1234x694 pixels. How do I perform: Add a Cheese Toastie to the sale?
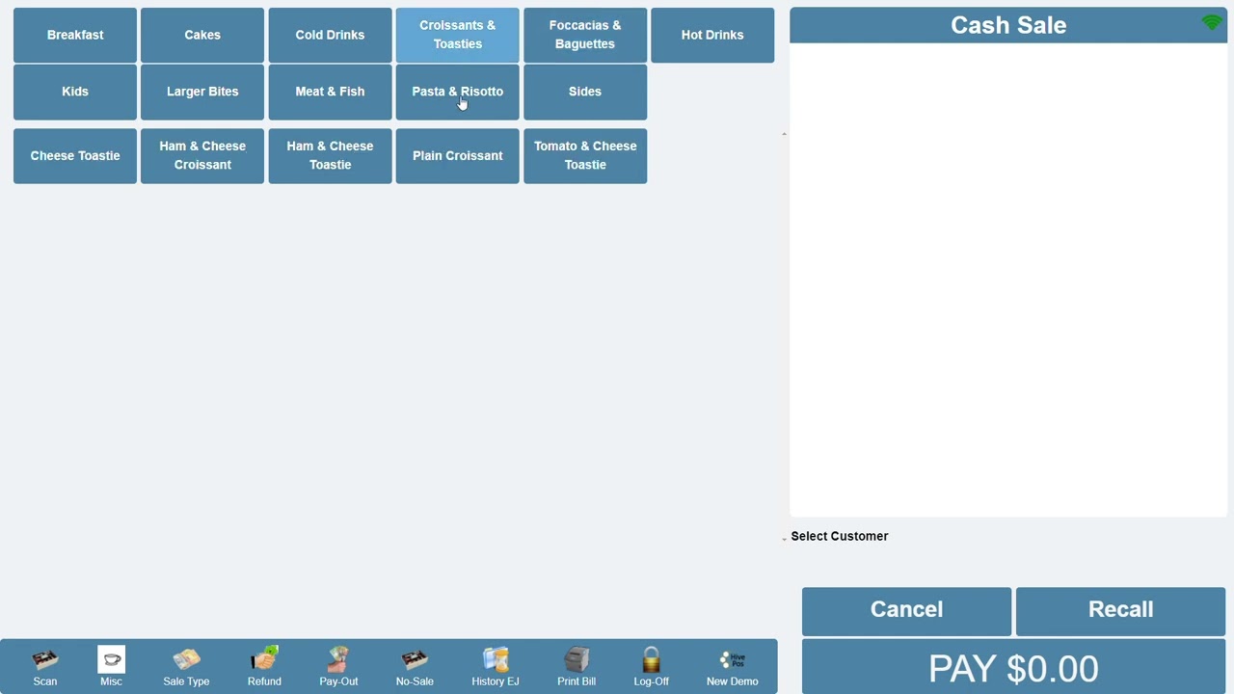(75, 156)
